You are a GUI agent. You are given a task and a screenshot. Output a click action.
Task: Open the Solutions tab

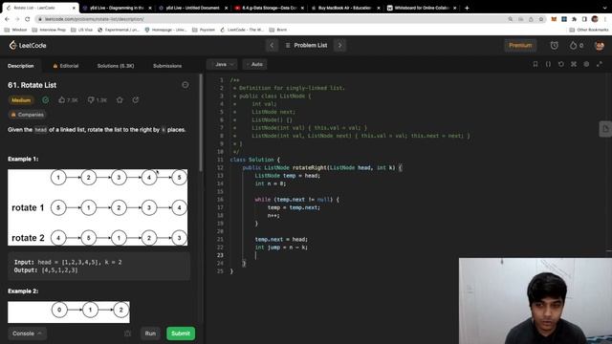pyautogui.click(x=116, y=66)
